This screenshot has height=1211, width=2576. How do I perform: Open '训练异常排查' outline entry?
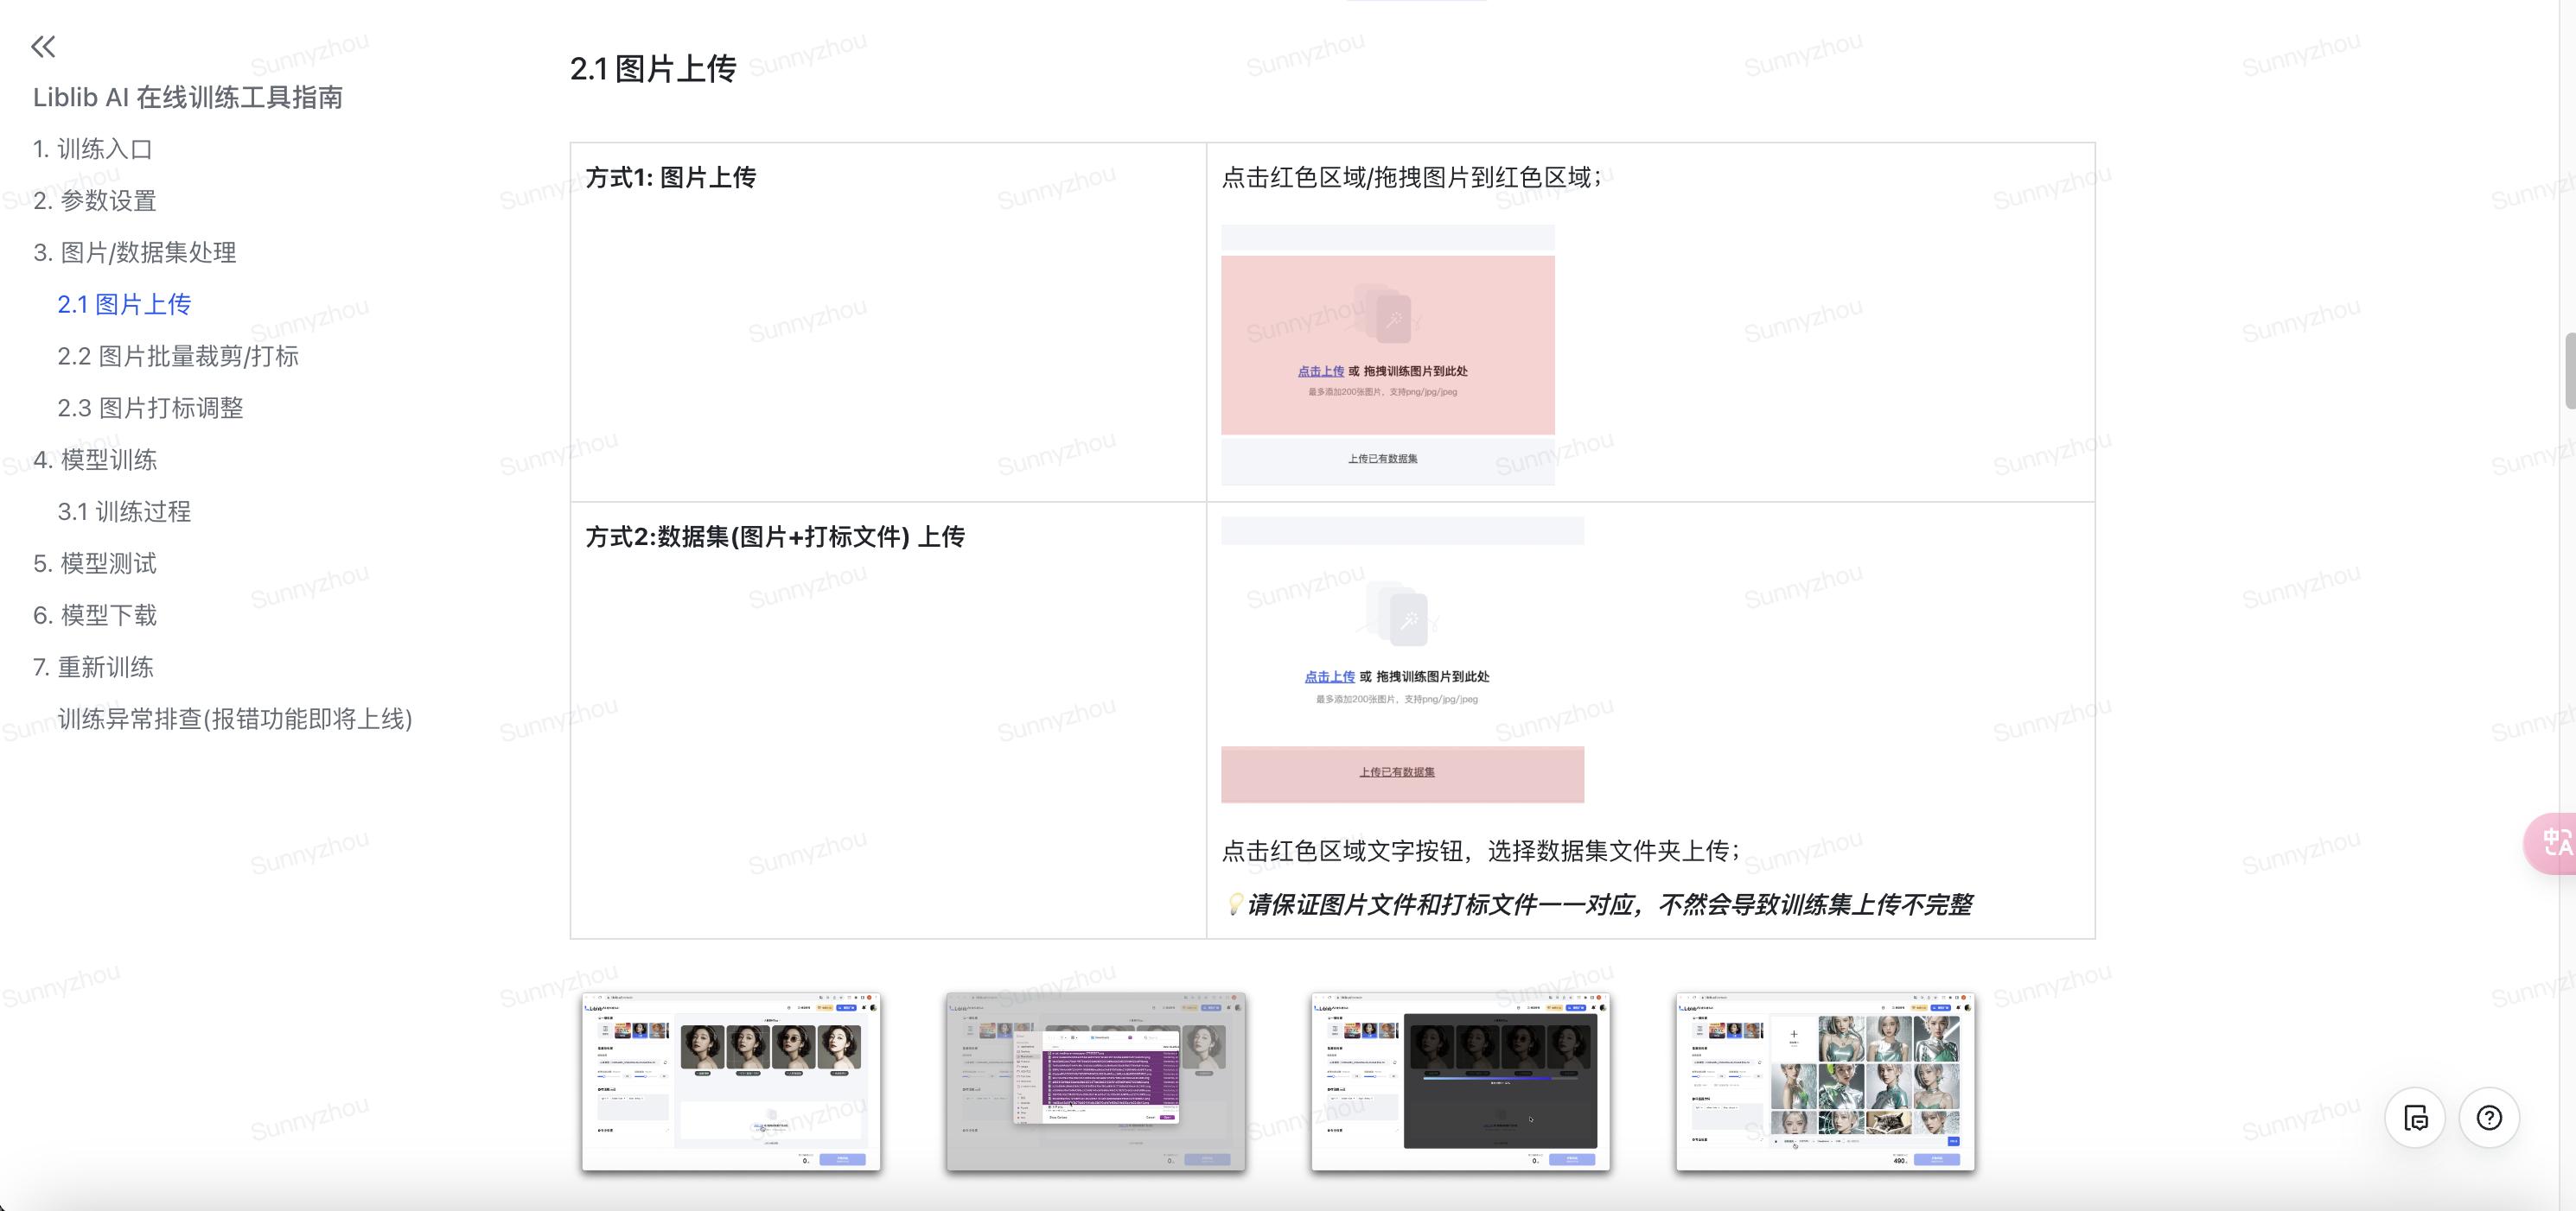point(235,720)
